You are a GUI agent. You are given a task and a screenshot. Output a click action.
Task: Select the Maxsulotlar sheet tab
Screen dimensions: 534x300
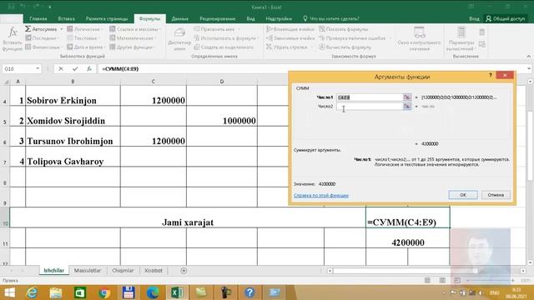pos(88,270)
